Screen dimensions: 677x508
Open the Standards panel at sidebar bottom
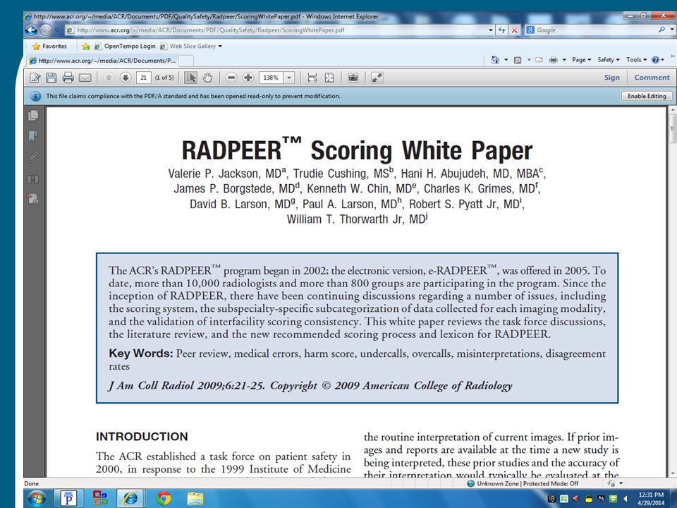click(33, 199)
